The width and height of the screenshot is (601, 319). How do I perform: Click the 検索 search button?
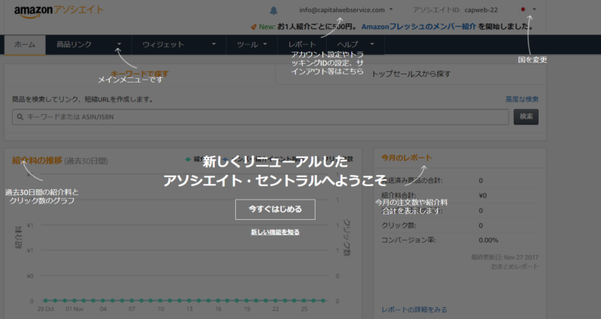[526, 117]
